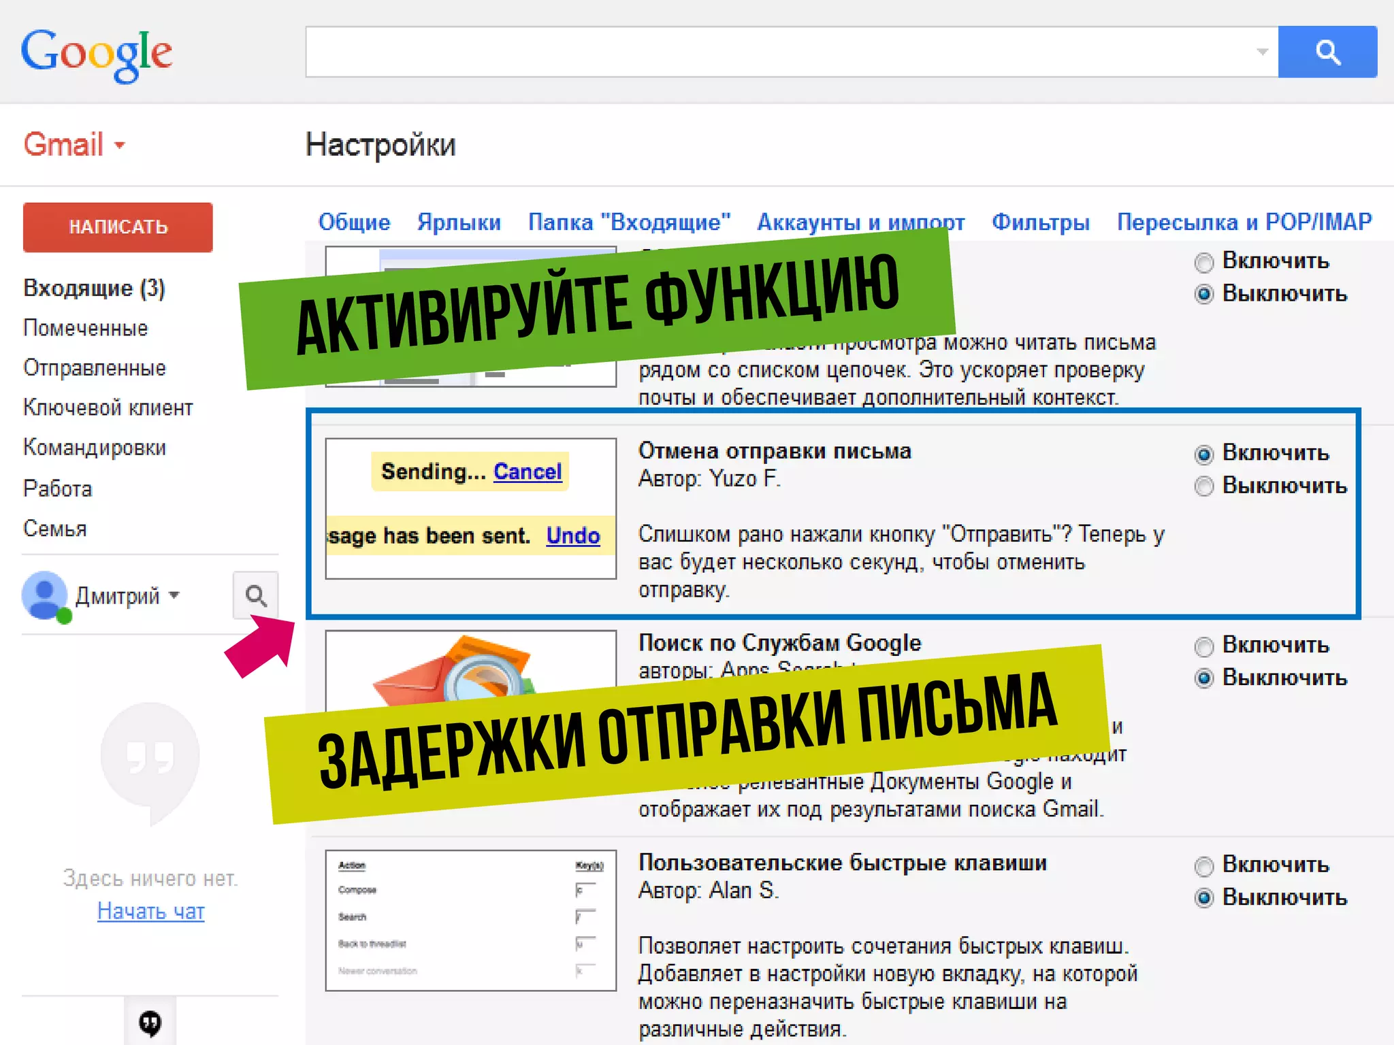The image size is (1394, 1045).
Task: Select Включить for Поиск по Службам Google
Action: tap(1204, 646)
